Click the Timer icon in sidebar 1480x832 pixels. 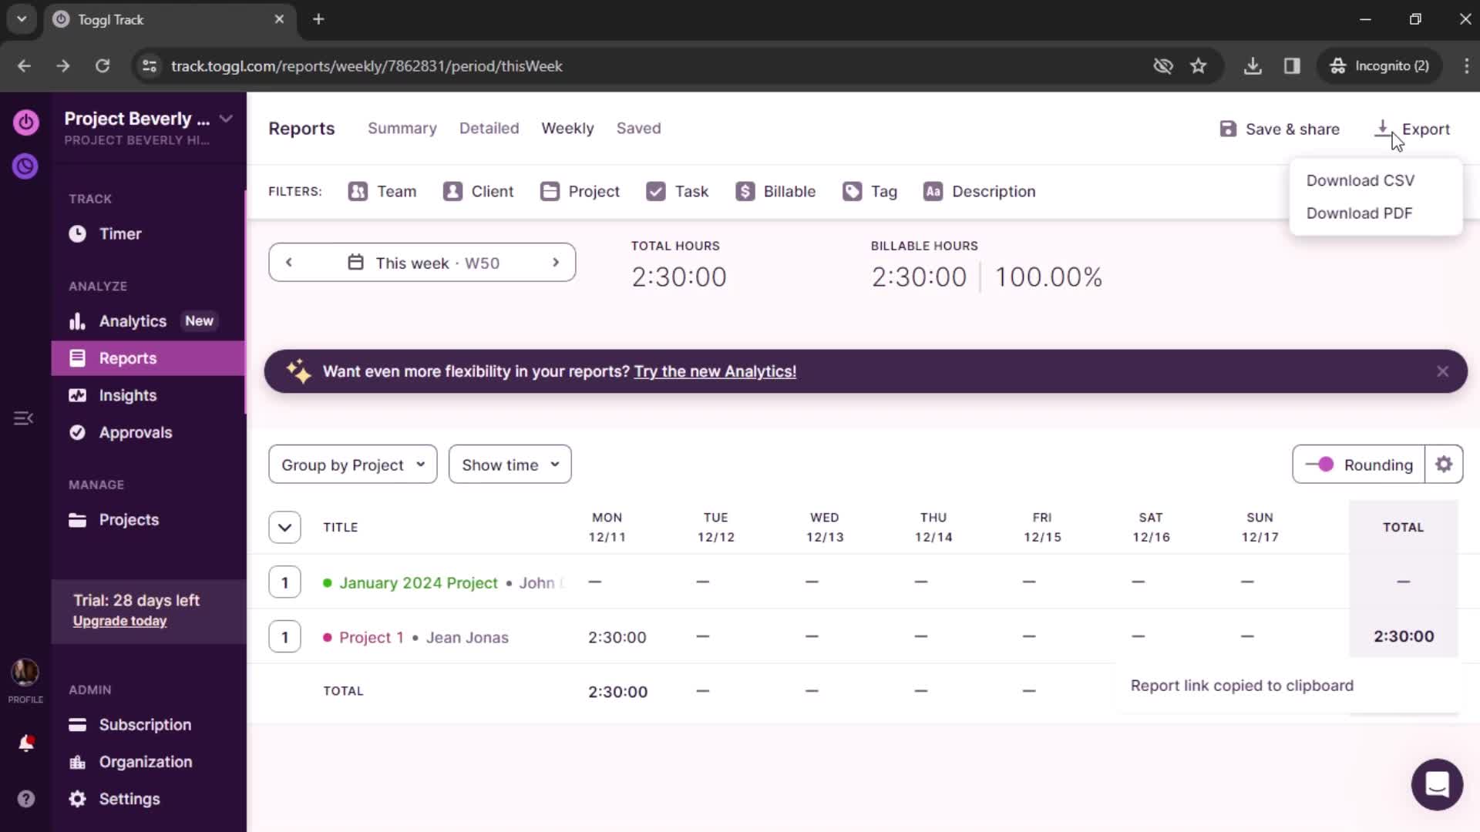[77, 233]
